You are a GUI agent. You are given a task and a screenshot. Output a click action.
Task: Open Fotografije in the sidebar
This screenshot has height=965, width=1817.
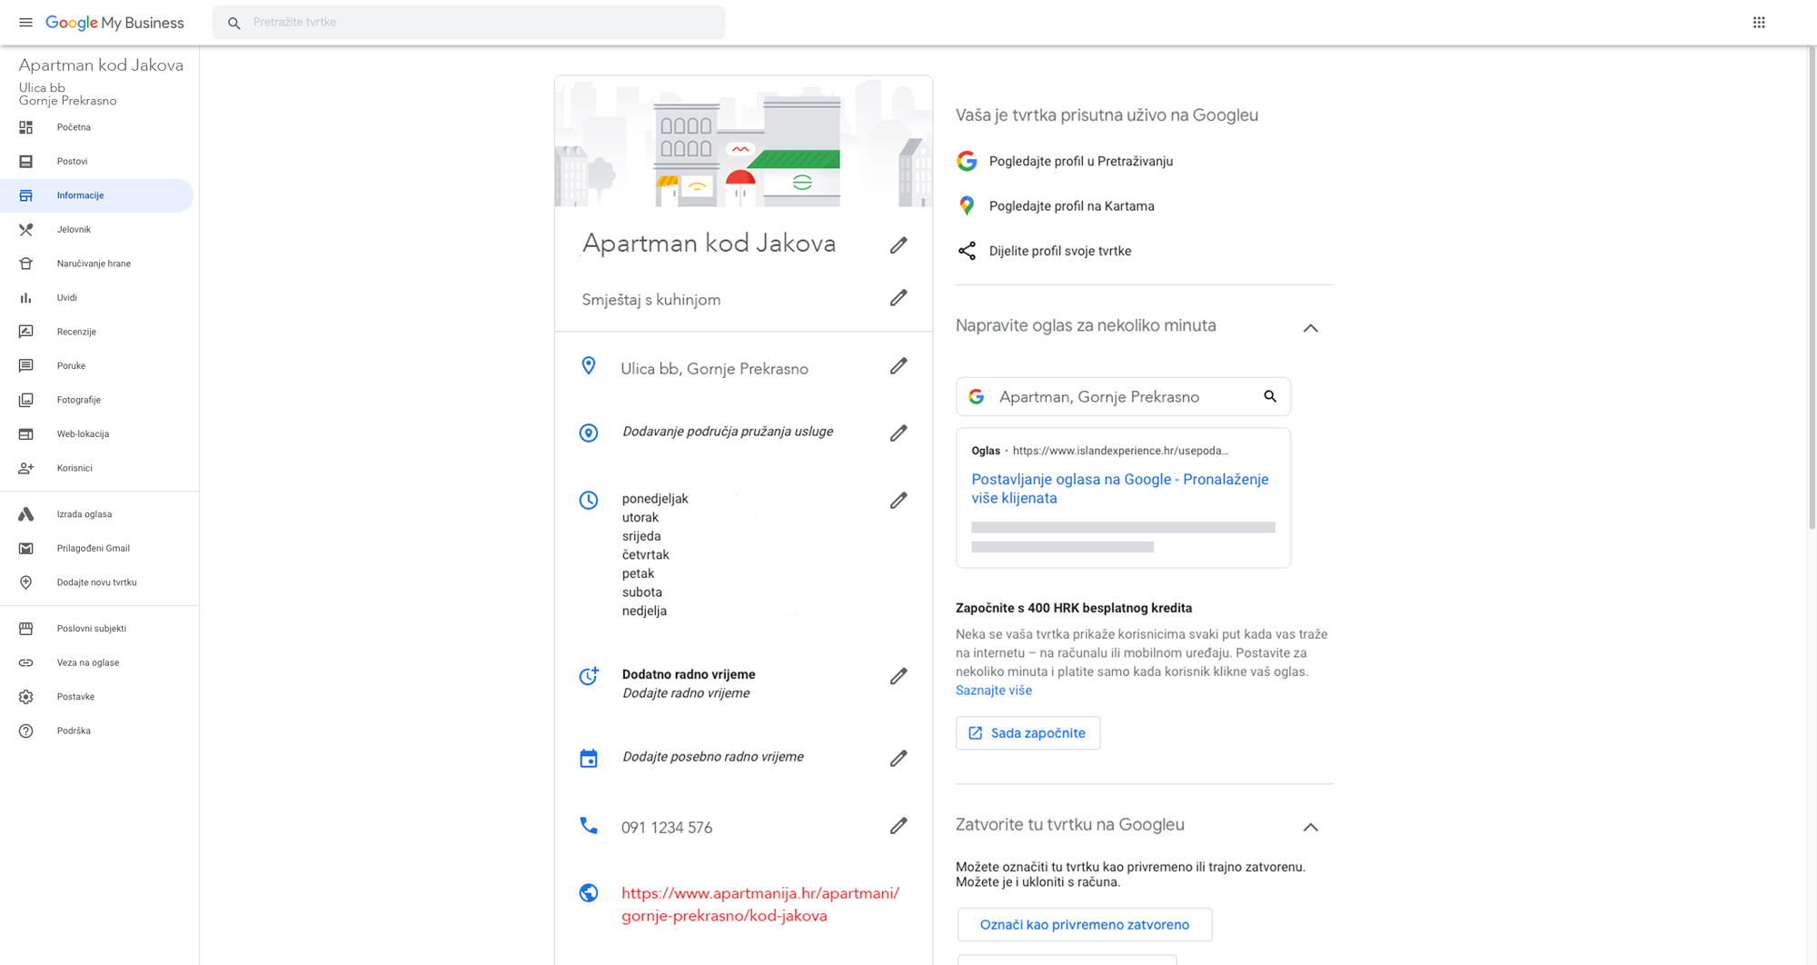click(x=96, y=400)
